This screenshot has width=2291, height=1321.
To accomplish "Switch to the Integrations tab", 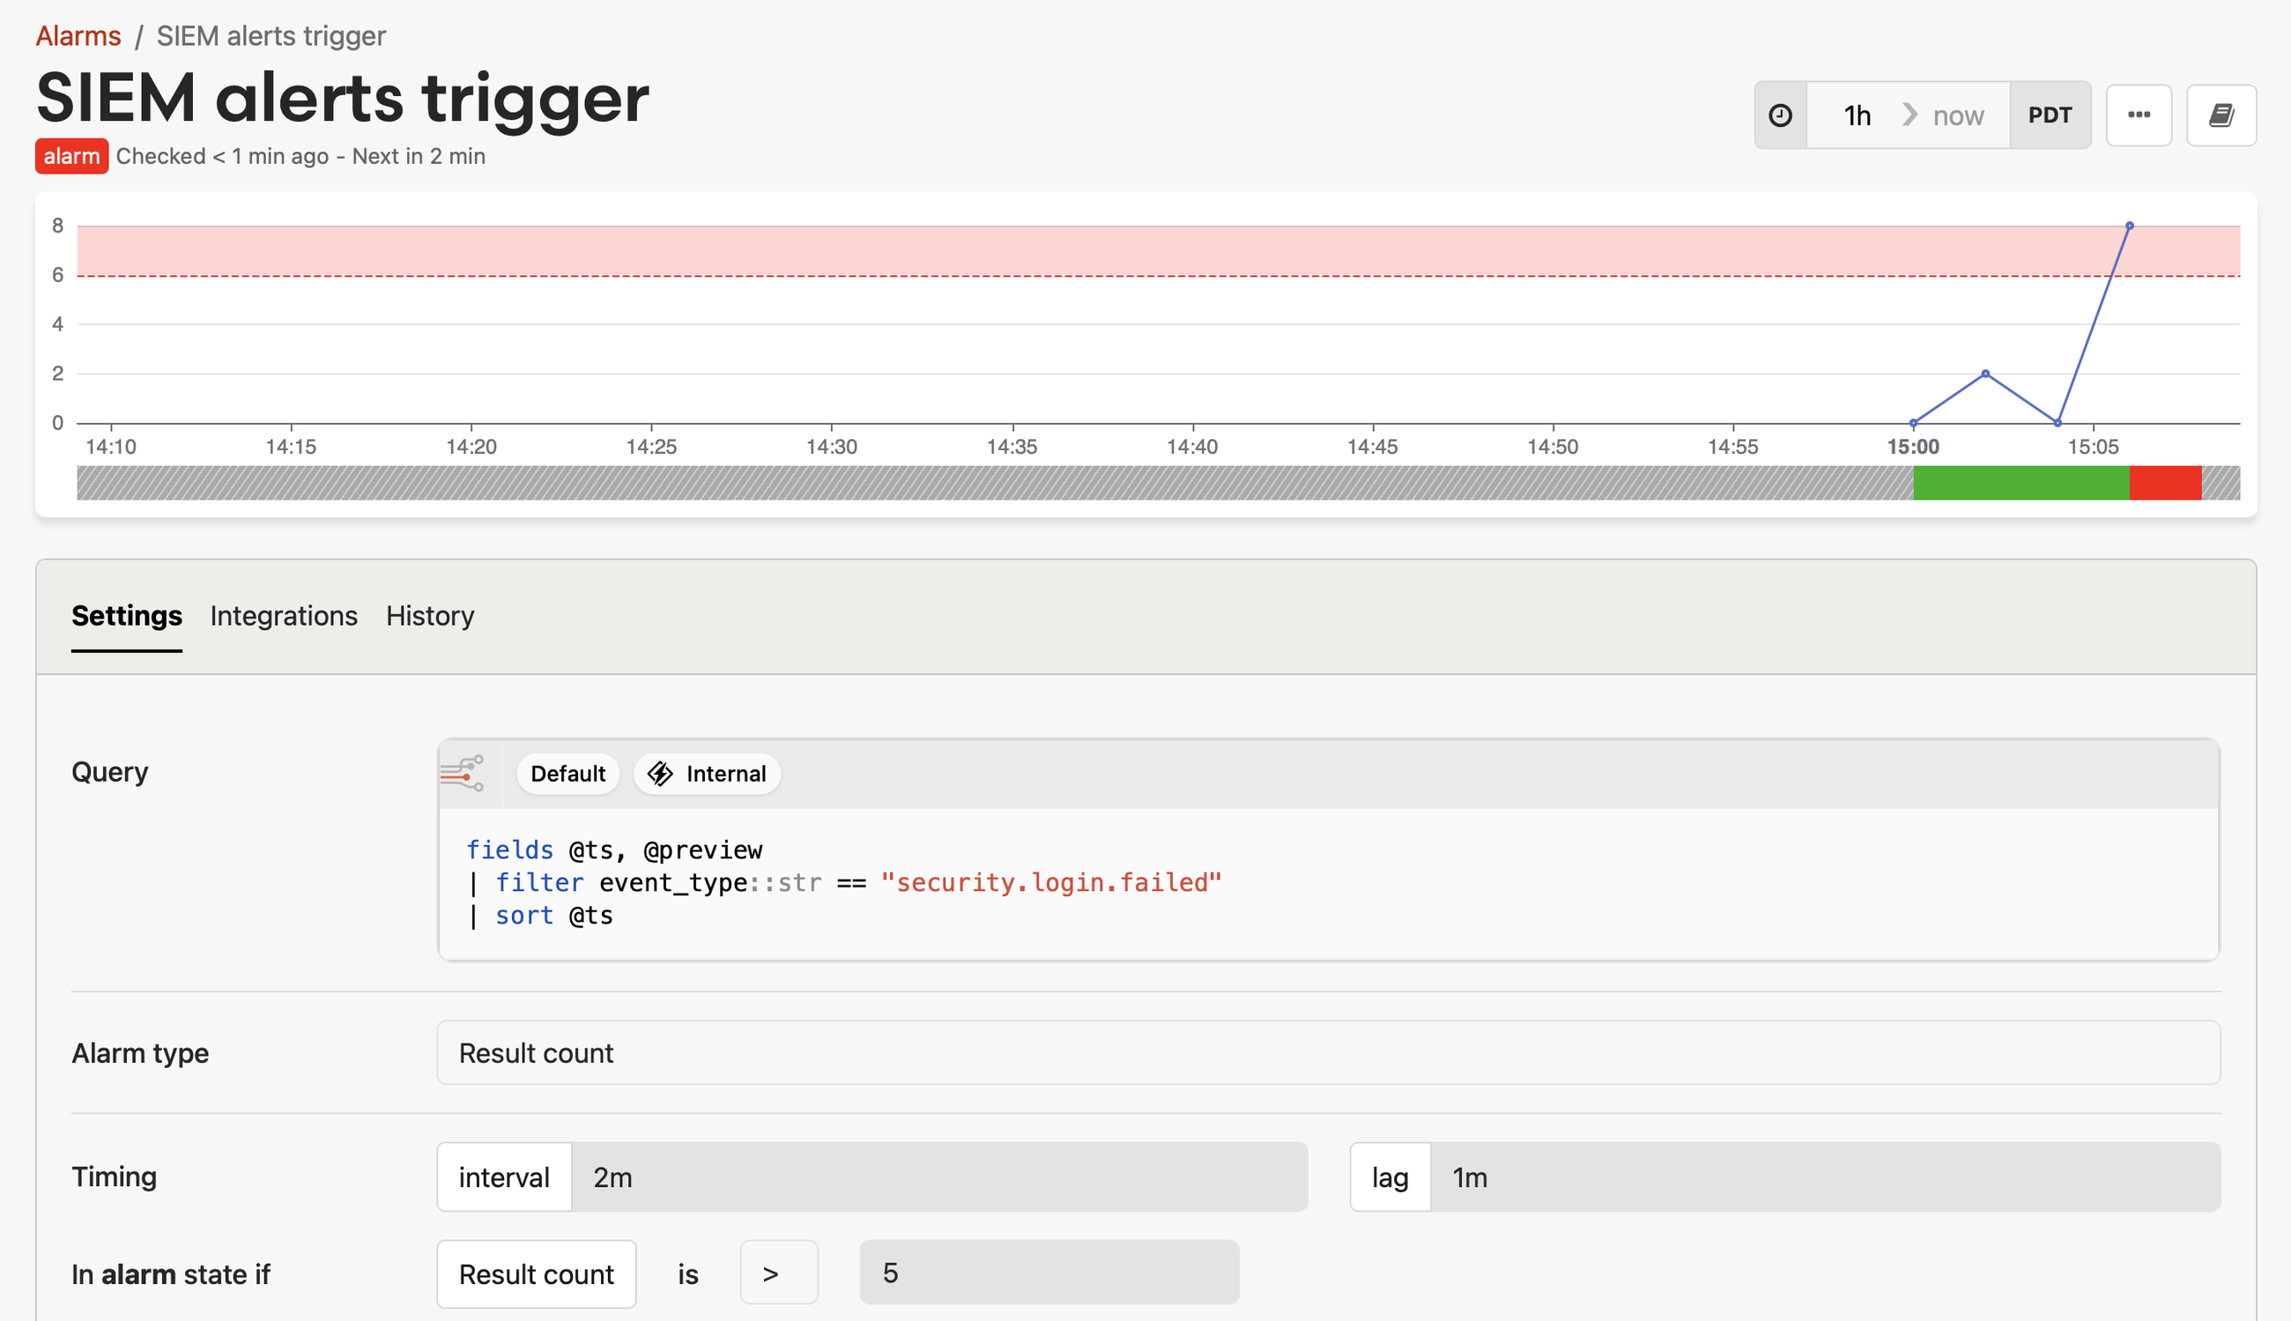I will tap(284, 616).
